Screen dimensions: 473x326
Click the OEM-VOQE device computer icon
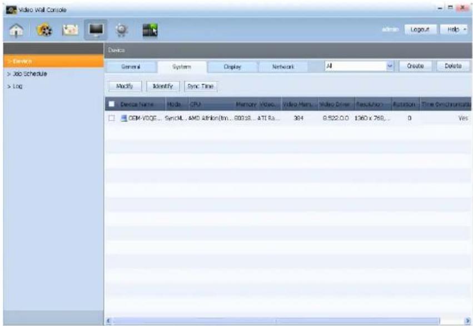pyautogui.click(x=124, y=118)
